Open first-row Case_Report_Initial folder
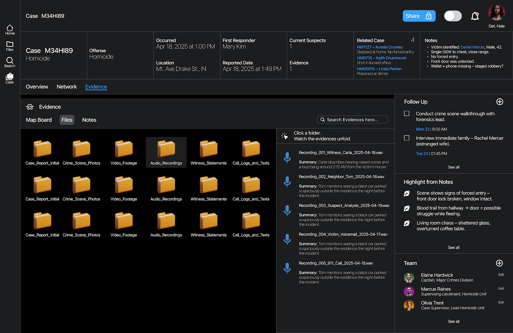The height and width of the screenshot is (333, 513). pyautogui.click(x=42, y=152)
